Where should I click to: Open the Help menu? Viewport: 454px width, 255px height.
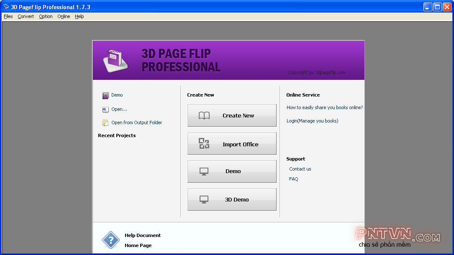(80, 16)
